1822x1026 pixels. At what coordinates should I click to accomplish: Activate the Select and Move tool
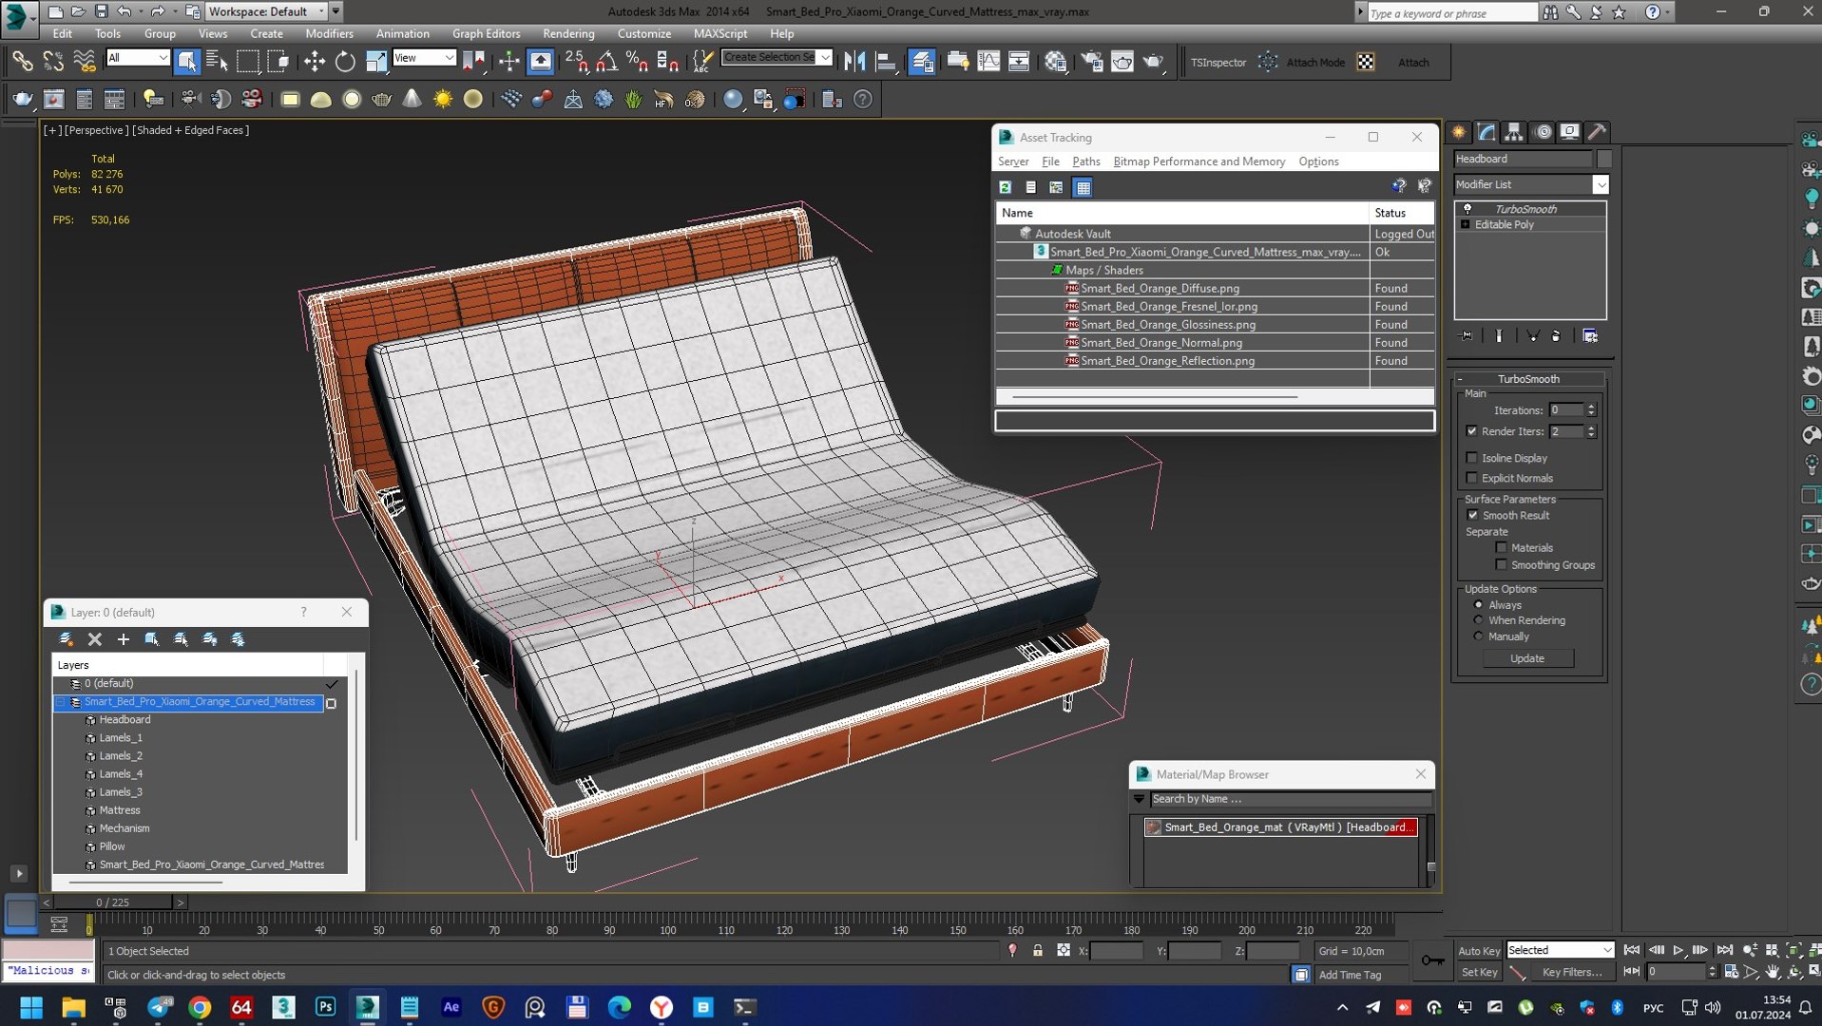click(x=314, y=62)
